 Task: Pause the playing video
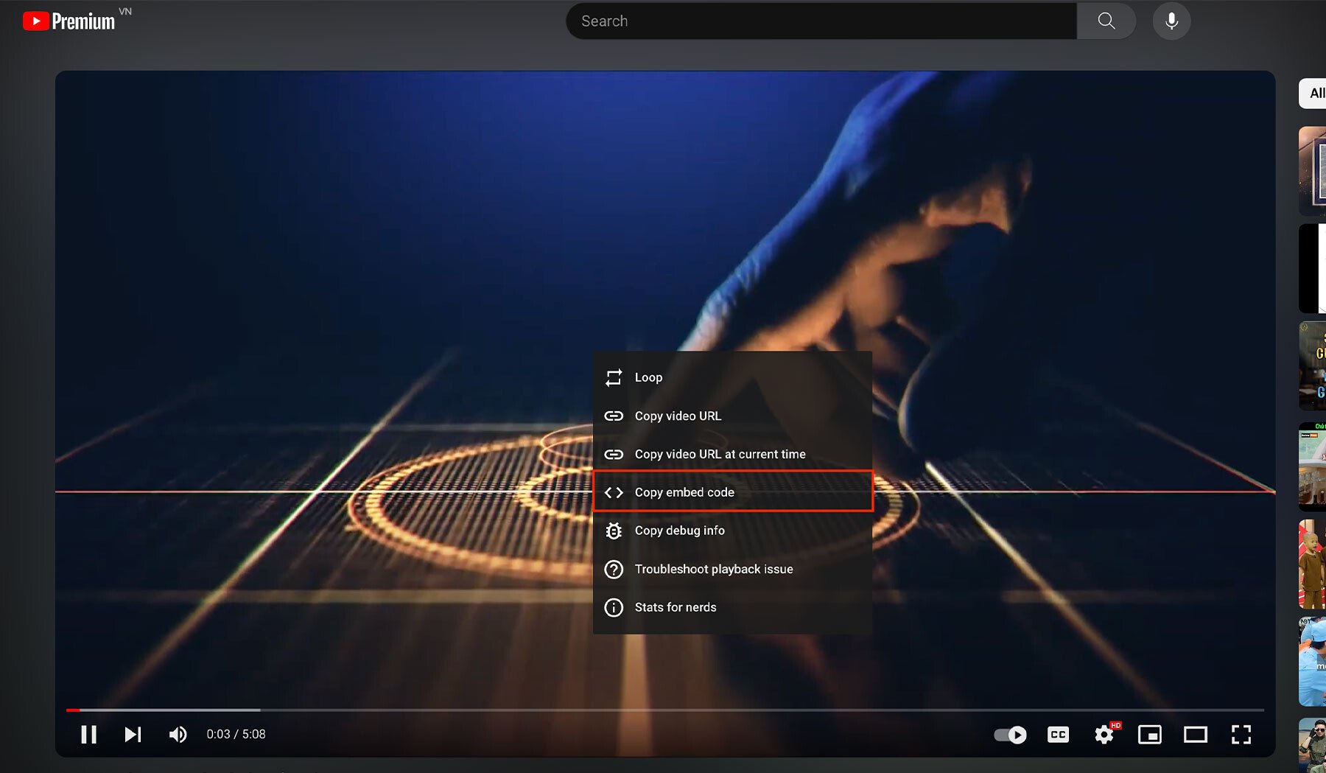pyautogui.click(x=88, y=734)
